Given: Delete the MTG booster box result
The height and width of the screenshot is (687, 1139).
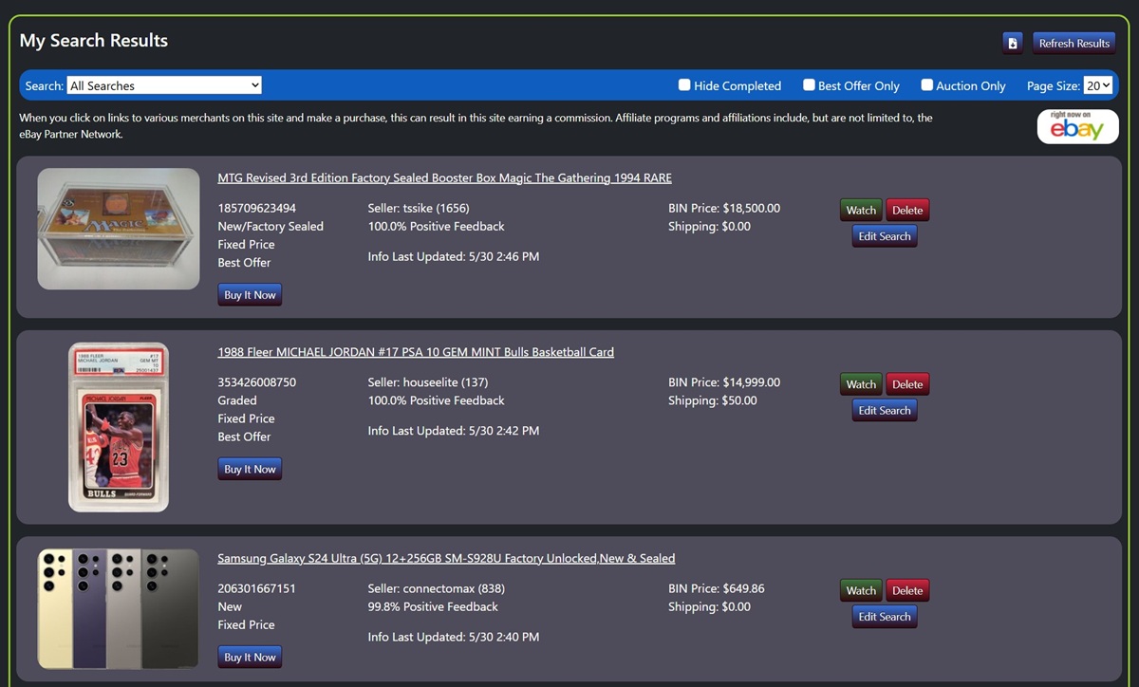Looking at the screenshot, I should coord(907,211).
